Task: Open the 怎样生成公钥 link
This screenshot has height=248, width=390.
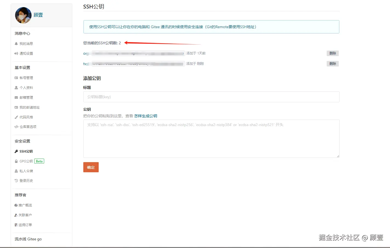Action: pos(146,116)
